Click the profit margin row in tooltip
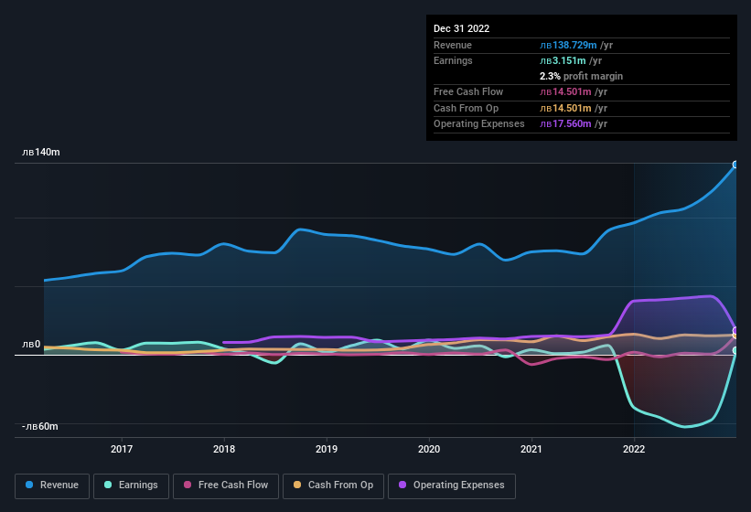This screenshot has width=751, height=512. point(581,76)
